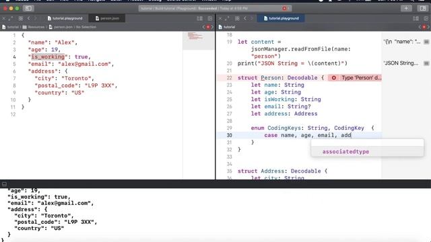Click left editor red issue icon

coord(208,27)
